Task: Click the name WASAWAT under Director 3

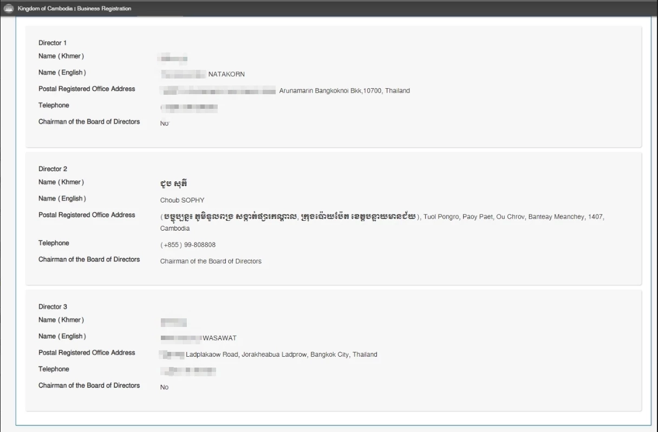Action: point(219,338)
